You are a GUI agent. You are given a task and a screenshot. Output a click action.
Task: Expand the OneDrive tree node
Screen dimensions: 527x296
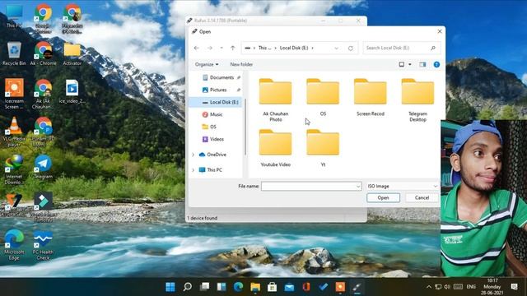pos(193,155)
